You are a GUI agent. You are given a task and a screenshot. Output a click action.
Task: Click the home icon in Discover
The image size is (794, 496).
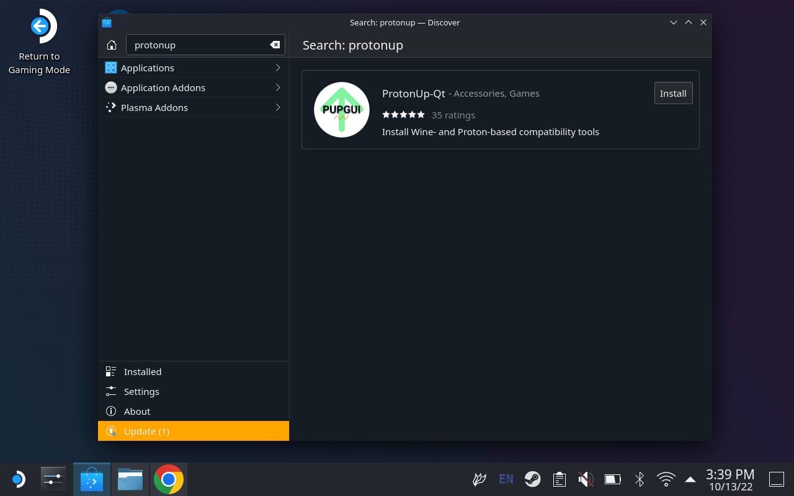point(112,45)
